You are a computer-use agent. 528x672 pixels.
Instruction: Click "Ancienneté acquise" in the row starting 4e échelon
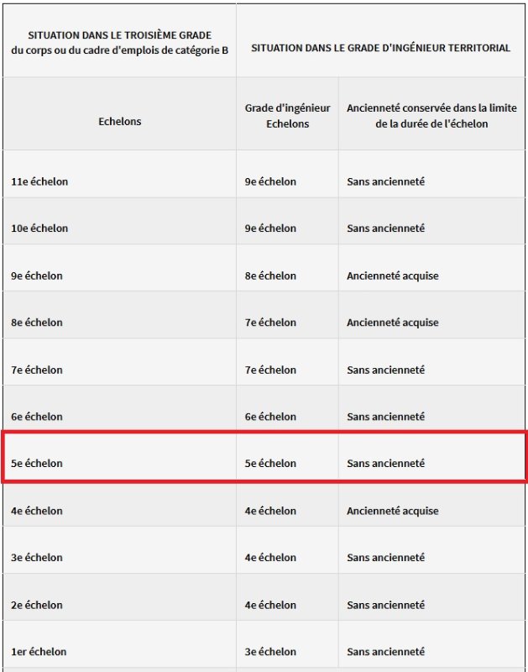pos(392,511)
